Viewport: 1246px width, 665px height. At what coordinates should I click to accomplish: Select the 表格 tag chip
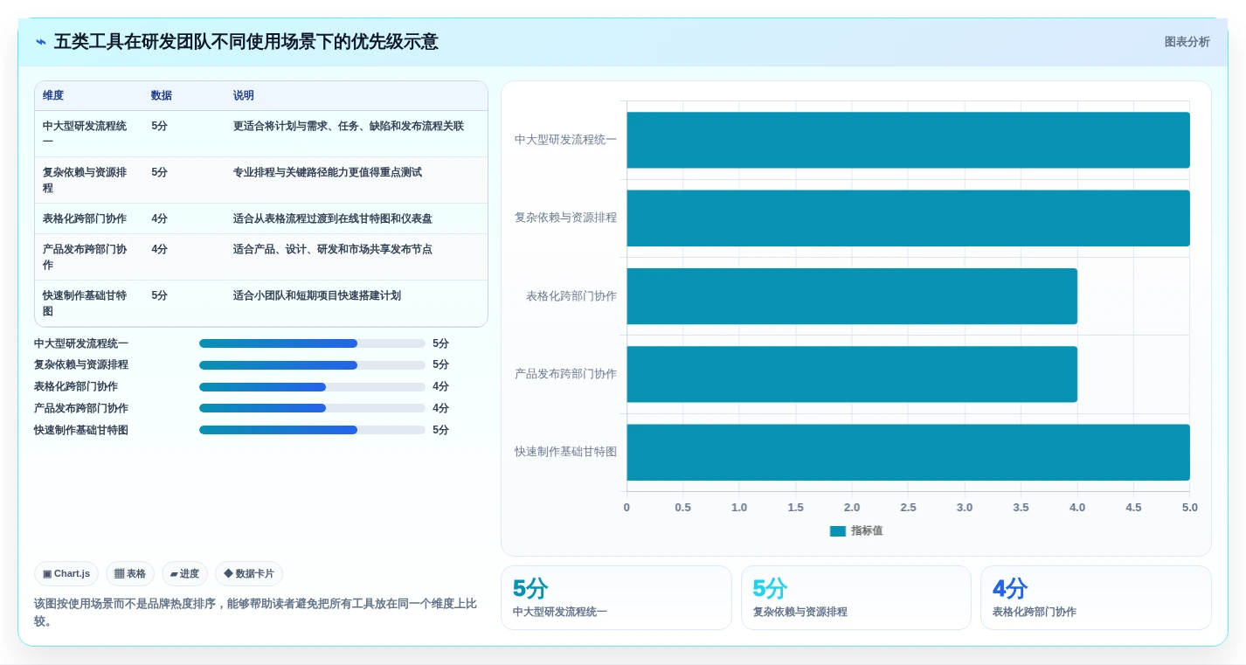click(x=130, y=574)
